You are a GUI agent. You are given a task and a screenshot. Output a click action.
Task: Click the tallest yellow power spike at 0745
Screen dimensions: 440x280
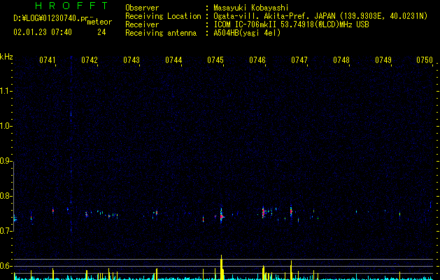[222, 267]
